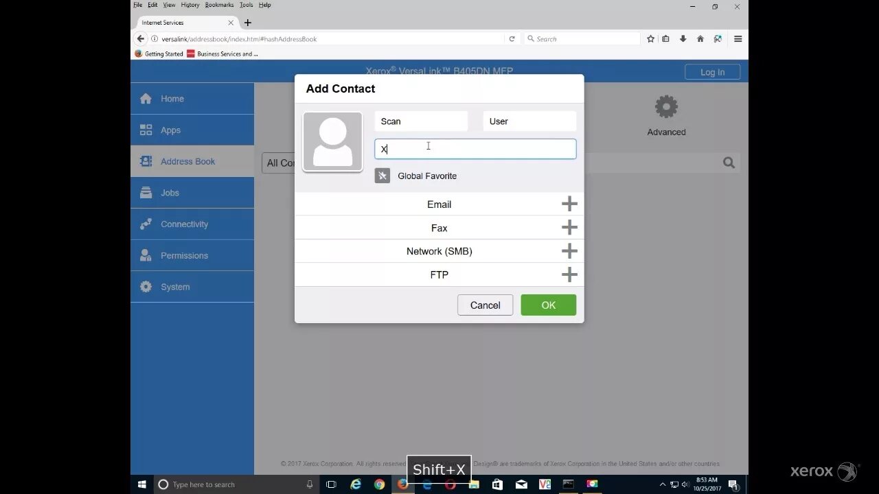879x494 pixels.
Task: Close the Internet Services tab
Action: point(231,23)
